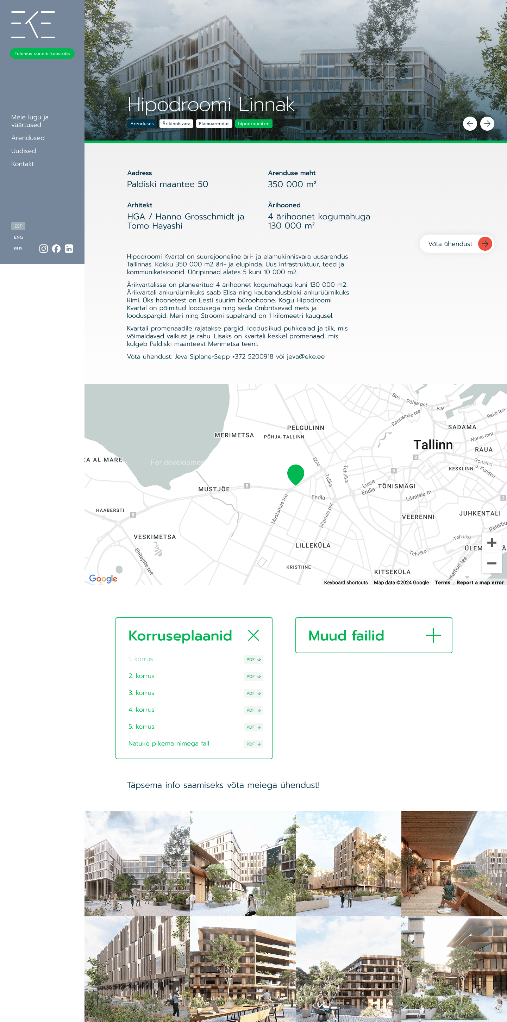
Task: Click the Võta ühendust button
Action: coord(457,244)
